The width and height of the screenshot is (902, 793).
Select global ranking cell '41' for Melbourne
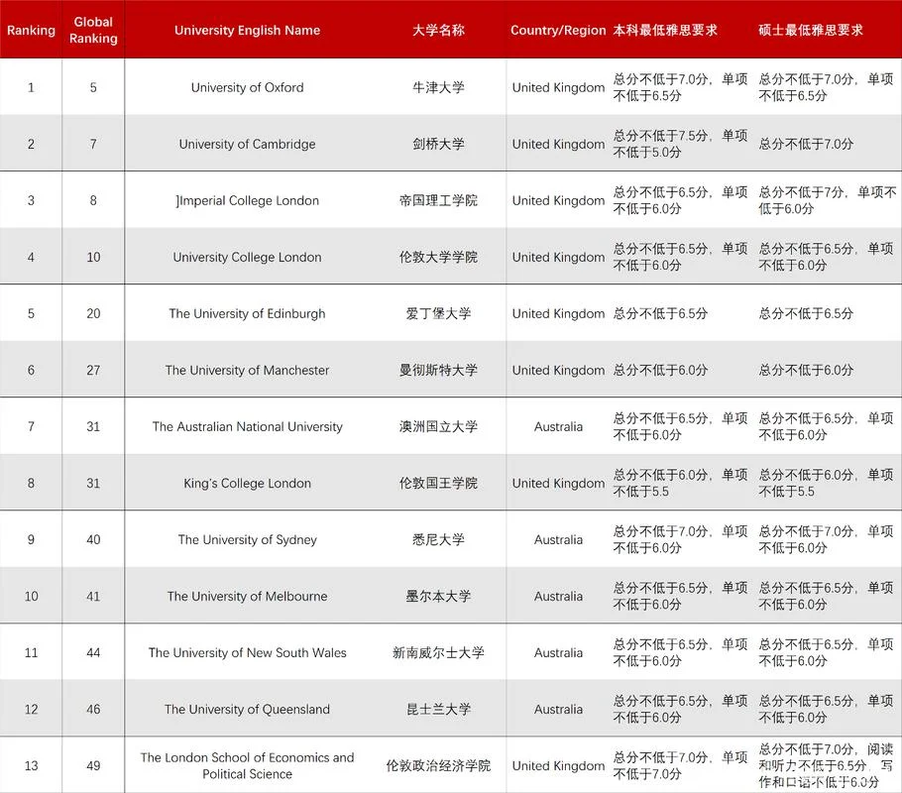click(93, 596)
